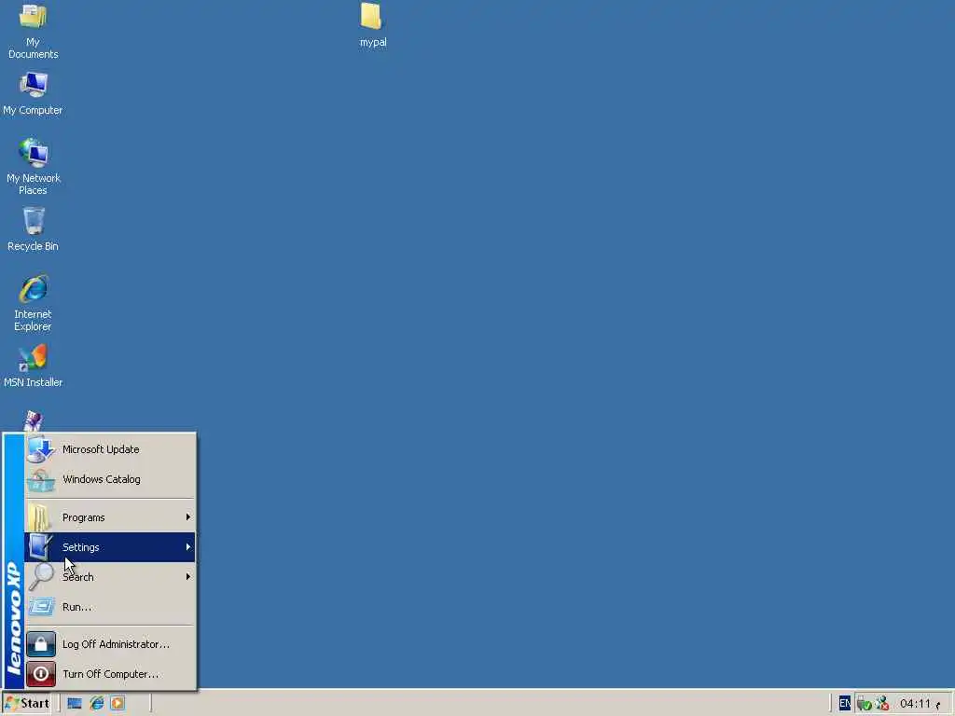The width and height of the screenshot is (955, 716).
Task: Select My Network Places icon
Action: click(x=33, y=166)
